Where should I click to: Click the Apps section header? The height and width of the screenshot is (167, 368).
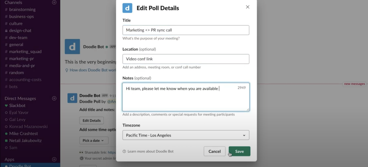(10, 160)
